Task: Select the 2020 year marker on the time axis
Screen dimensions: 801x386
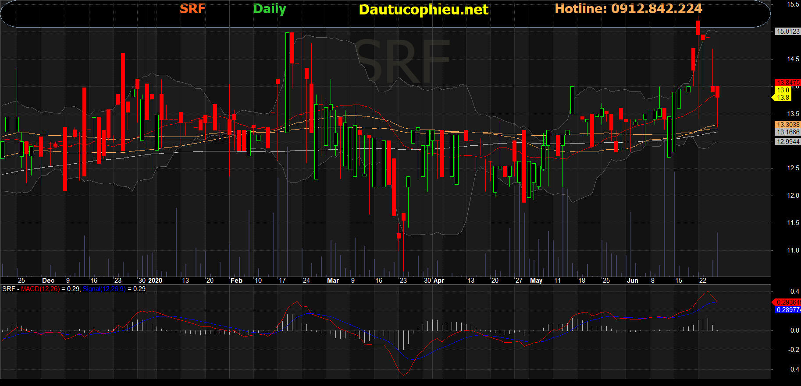Action: coord(155,281)
